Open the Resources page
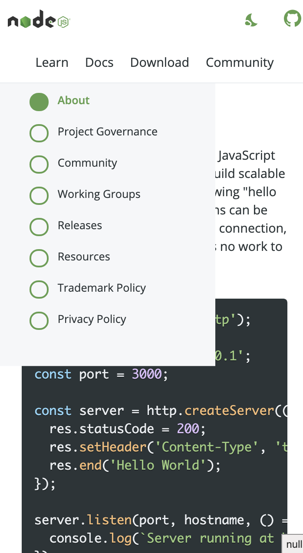 [84, 257]
